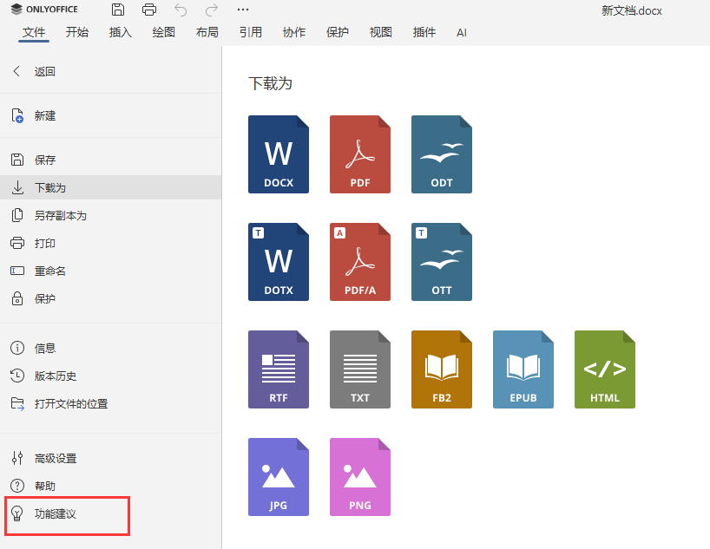Switch to the 开始 tab
This screenshot has width=710, height=549.
[77, 32]
